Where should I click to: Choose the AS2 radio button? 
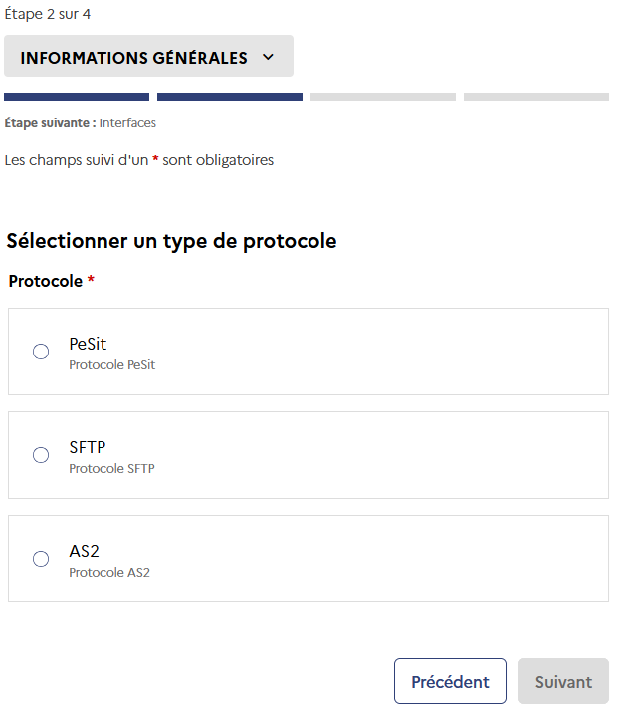coord(41,559)
